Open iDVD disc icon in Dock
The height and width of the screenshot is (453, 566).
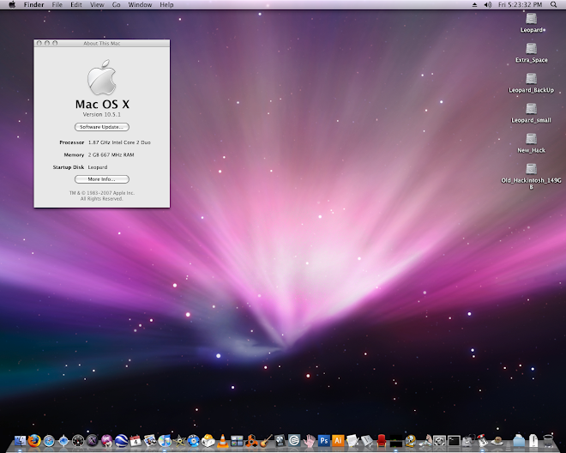[194, 441]
